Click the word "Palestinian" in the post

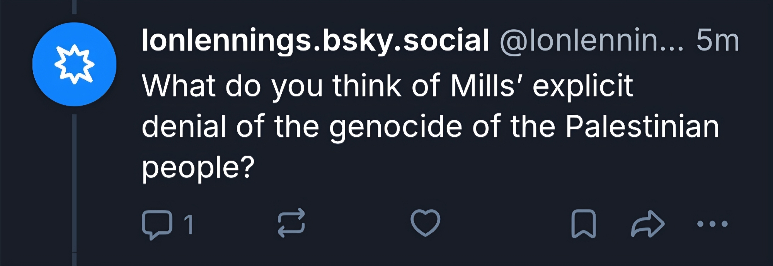642,127
